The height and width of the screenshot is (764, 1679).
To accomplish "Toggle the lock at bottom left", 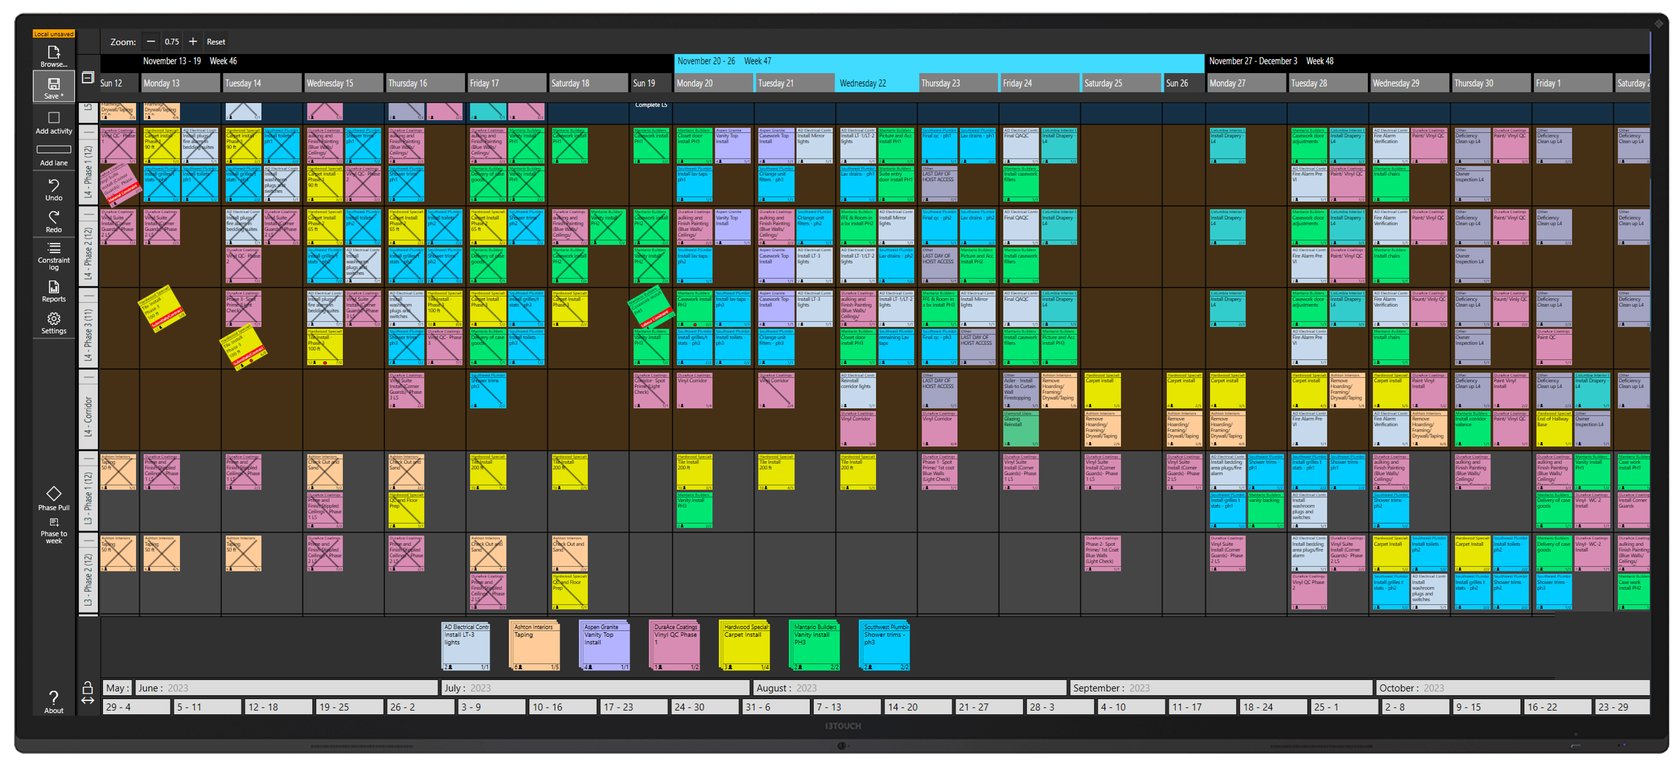I will click(x=89, y=687).
